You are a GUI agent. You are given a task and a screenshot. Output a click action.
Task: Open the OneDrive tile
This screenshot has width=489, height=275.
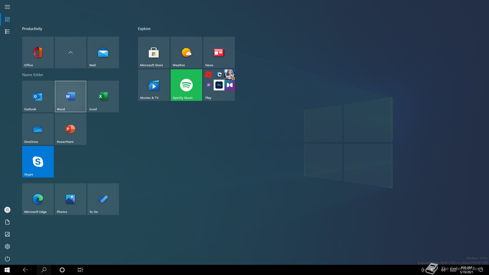coord(38,129)
